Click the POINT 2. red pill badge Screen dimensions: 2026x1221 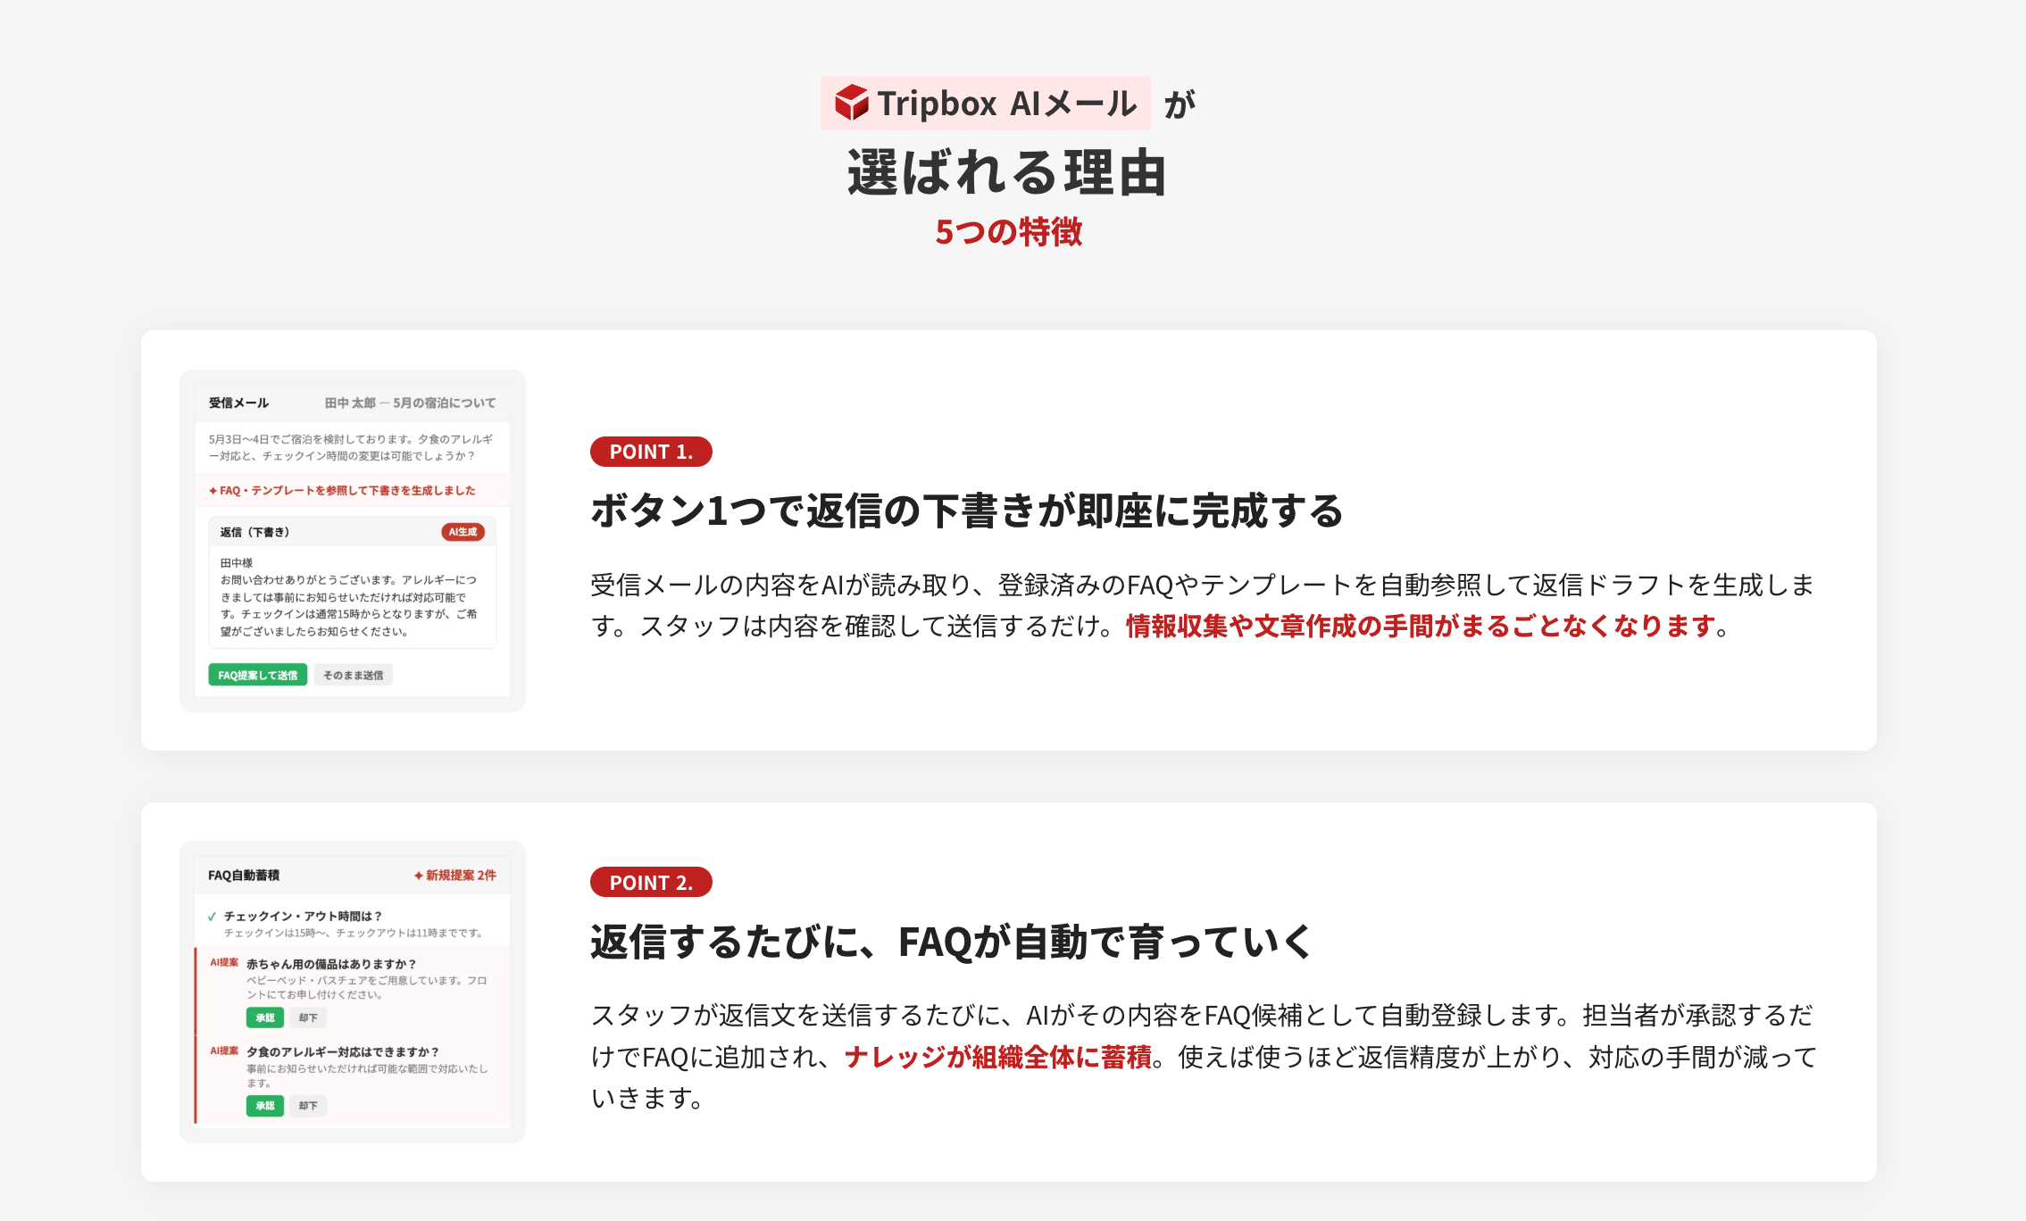click(x=651, y=883)
